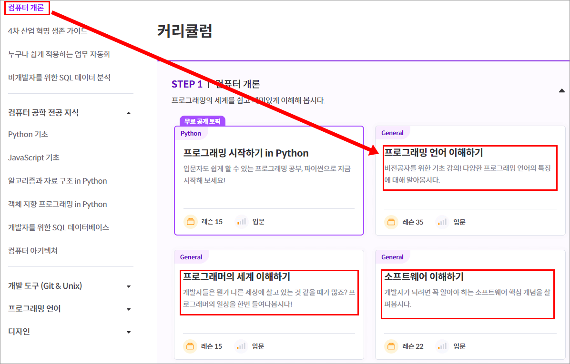570x364 pixels.
Task: Click level icon on 소프트웨어 이해하기 card
Action: pyautogui.click(x=442, y=346)
